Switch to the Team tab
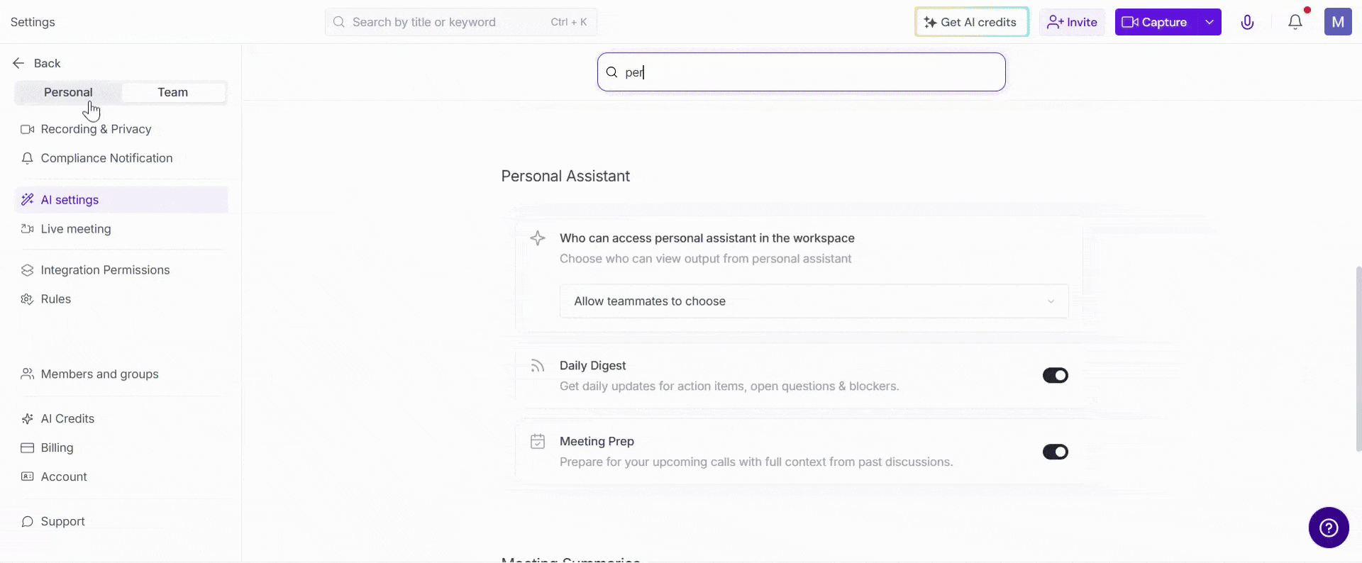The image size is (1362, 563). 173,92
